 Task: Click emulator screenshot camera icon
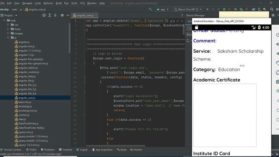(x=277, y=82)
